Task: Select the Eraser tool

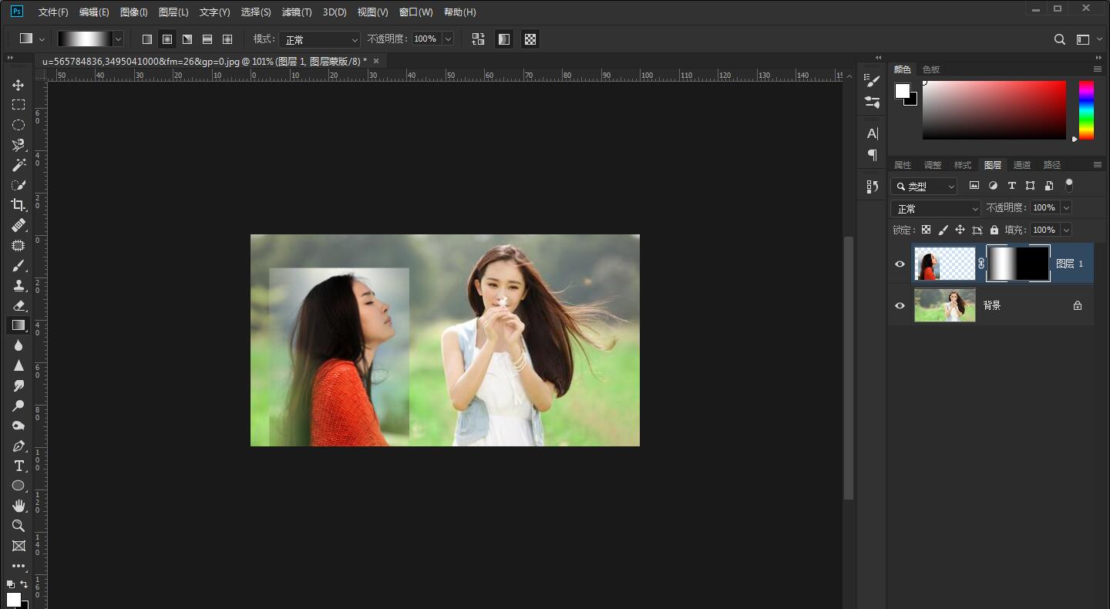Action: tap(18, 305)
